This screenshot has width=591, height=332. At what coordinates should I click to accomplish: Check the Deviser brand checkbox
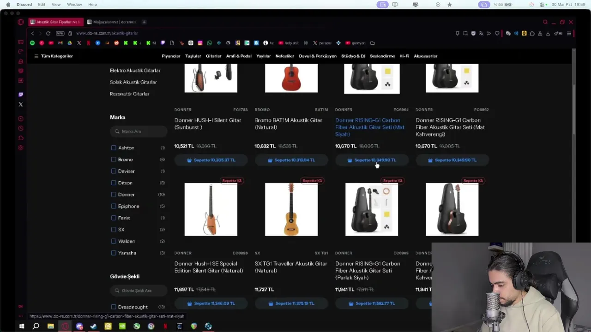point(114,171)
